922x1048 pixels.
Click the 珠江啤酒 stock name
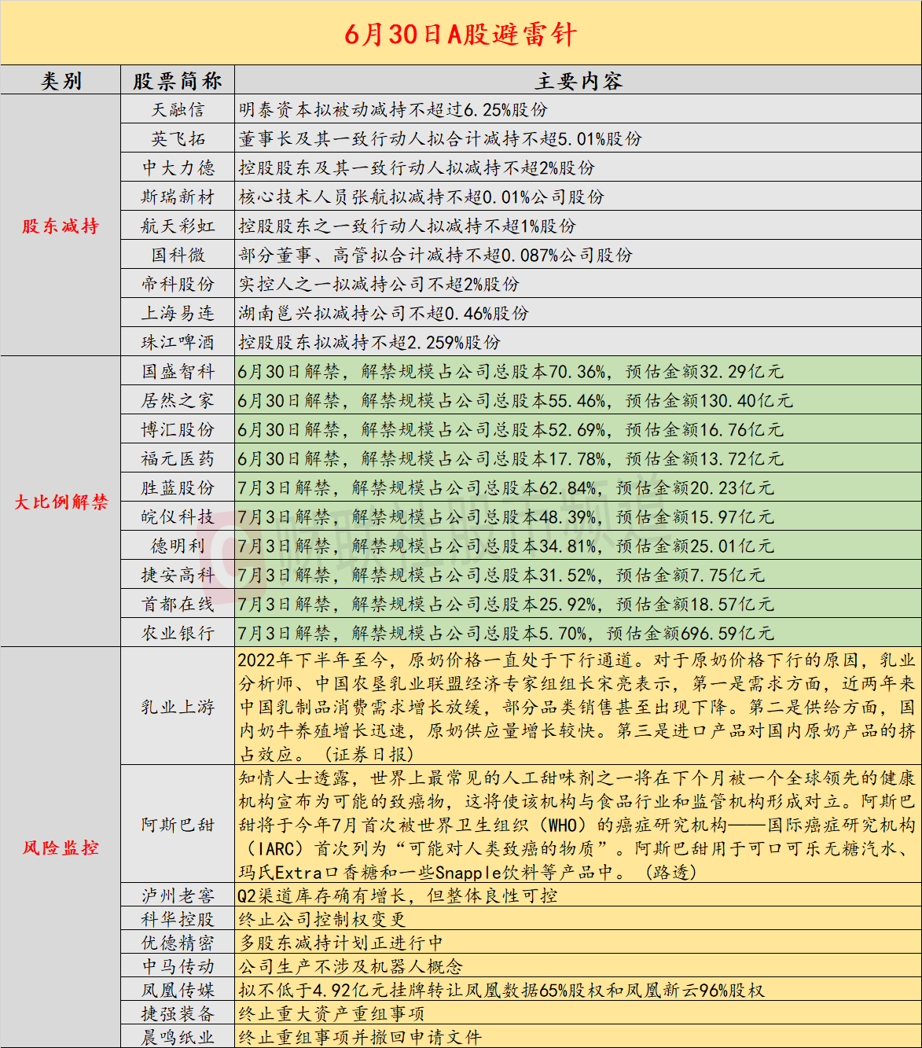coord(178,342)
